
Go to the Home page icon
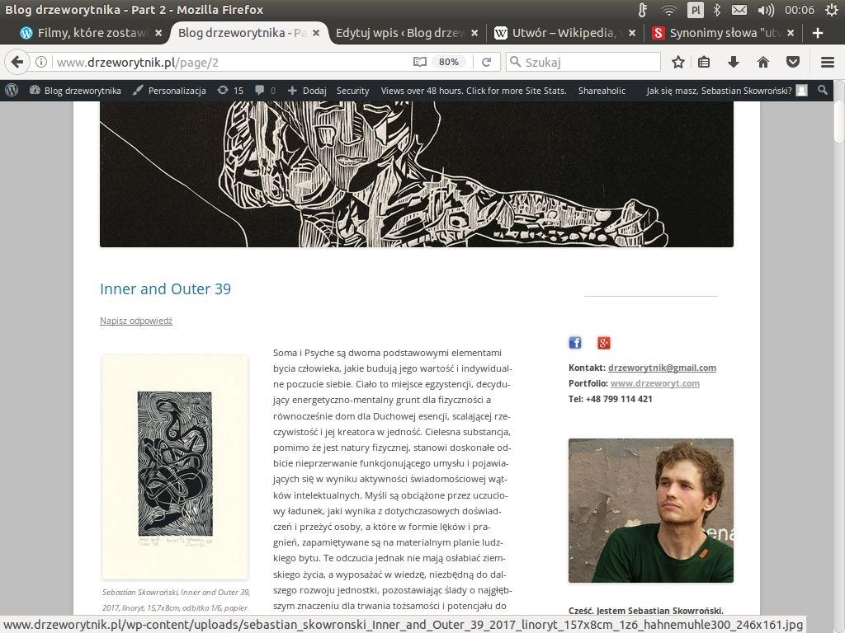pyautogui.click(x=763, y=63)
